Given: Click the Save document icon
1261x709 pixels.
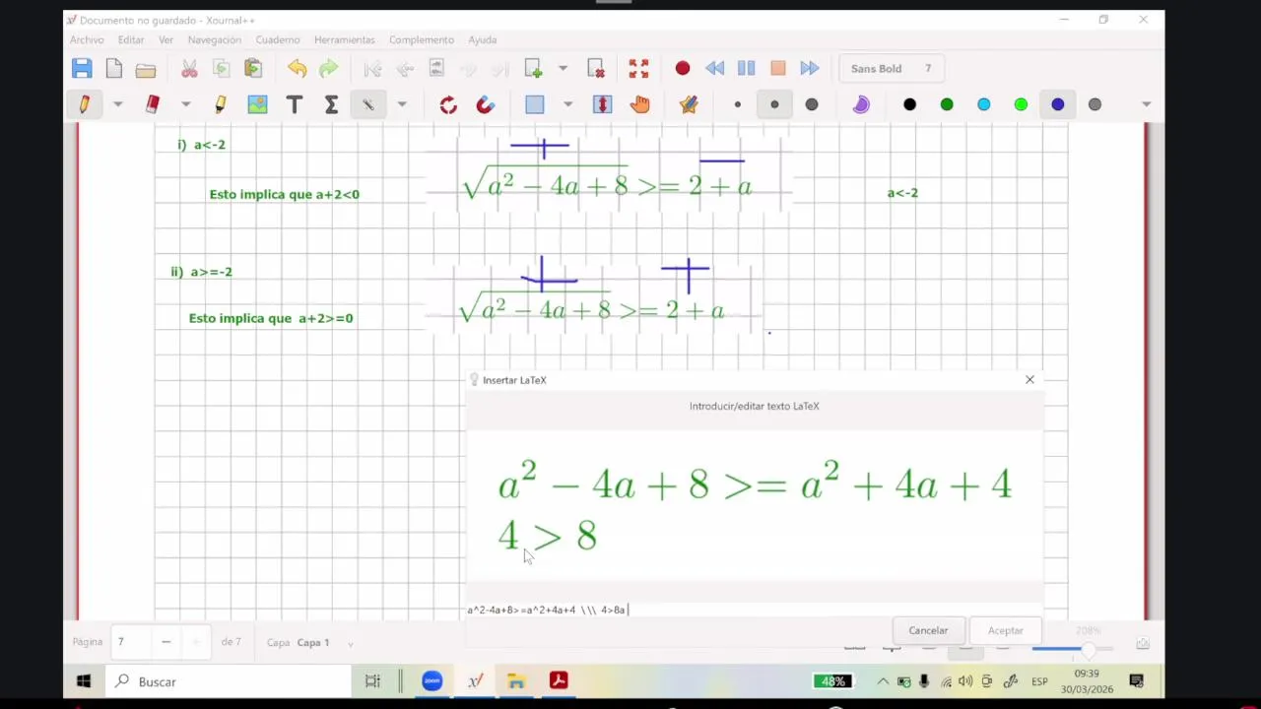Looking at the screenshot, I should (82, 68).
